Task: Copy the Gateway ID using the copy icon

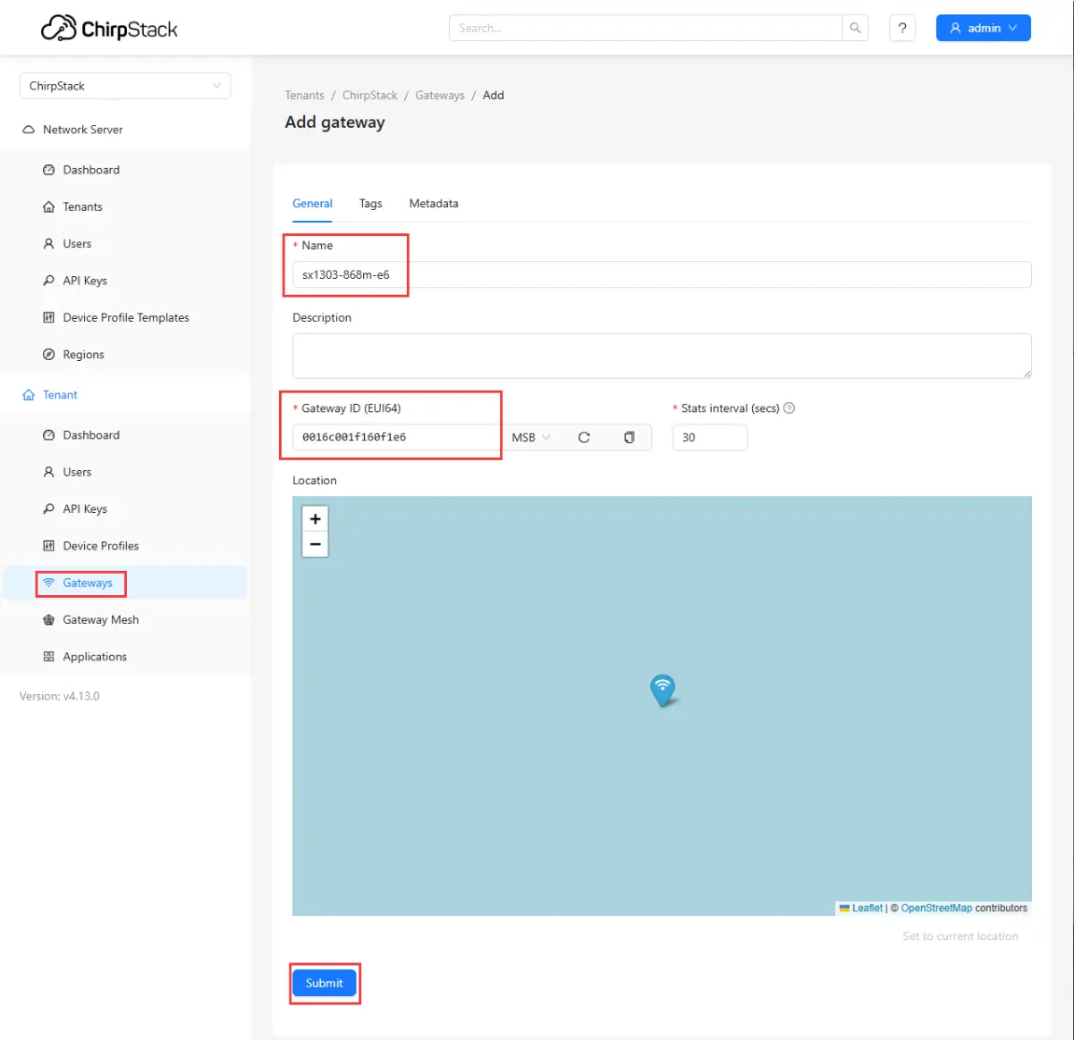Action: pos(629,437)
